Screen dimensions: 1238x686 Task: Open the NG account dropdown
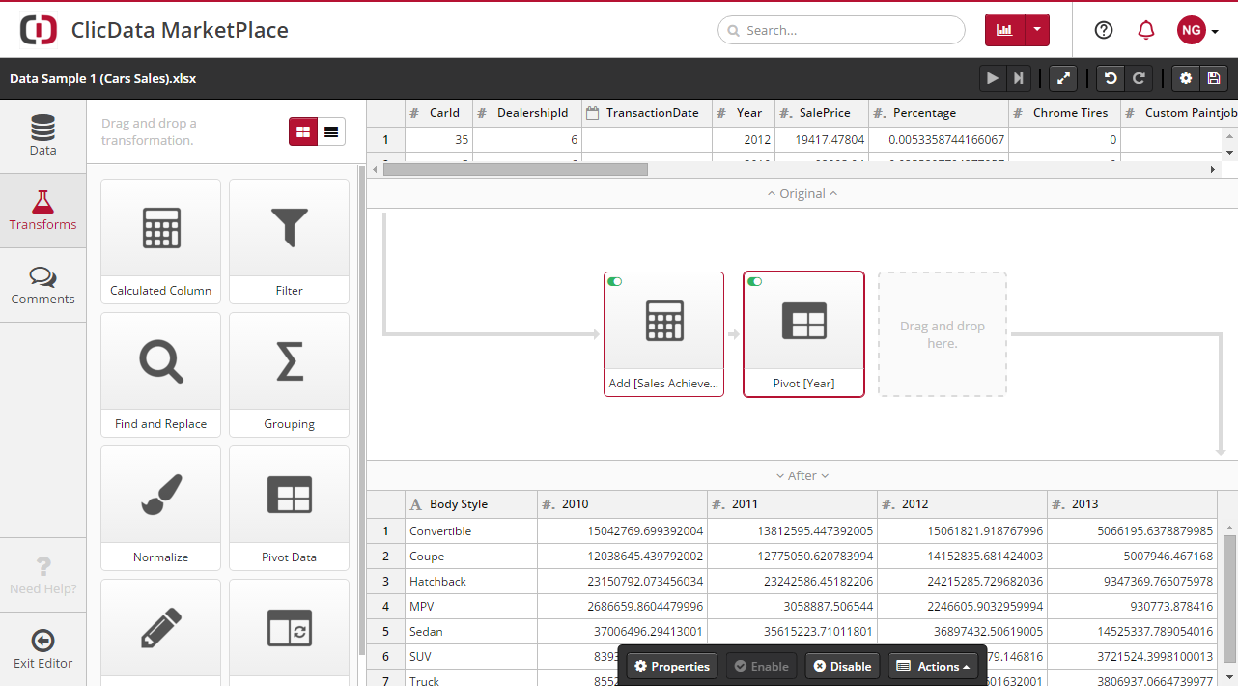pyautogui.click(x=1197, y=30)
